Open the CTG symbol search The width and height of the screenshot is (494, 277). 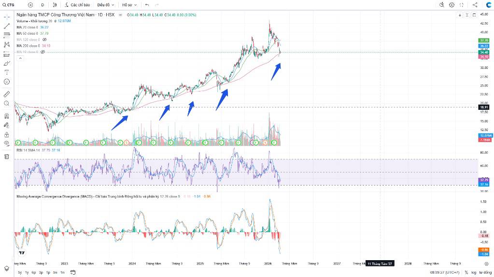[9, 5]
